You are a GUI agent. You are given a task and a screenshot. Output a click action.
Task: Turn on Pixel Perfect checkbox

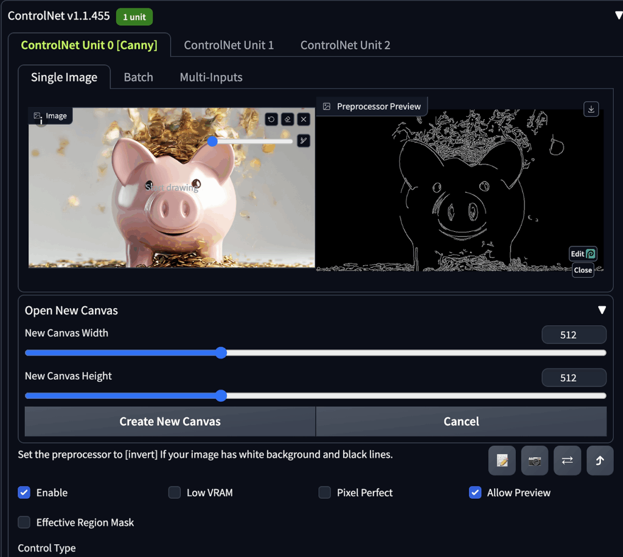click(x=325, y=492)
